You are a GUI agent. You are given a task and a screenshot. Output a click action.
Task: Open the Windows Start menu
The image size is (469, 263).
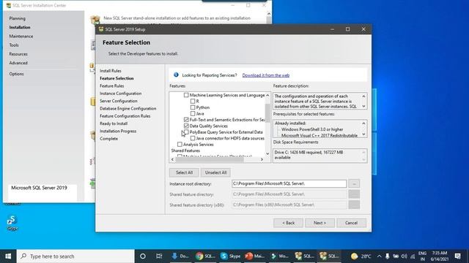[x=8, y=256]
